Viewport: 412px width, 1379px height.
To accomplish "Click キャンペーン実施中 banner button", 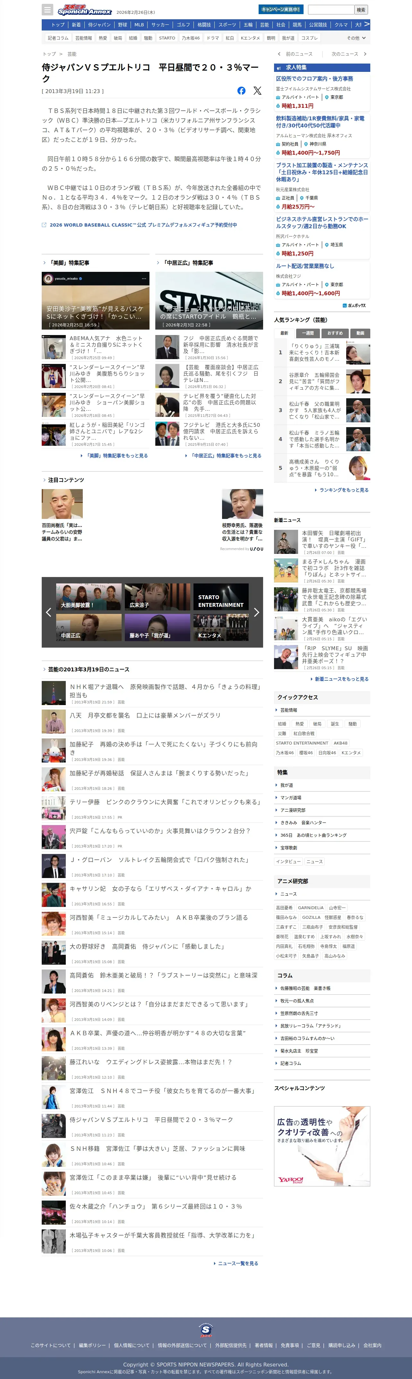I will tap(281, 10).
